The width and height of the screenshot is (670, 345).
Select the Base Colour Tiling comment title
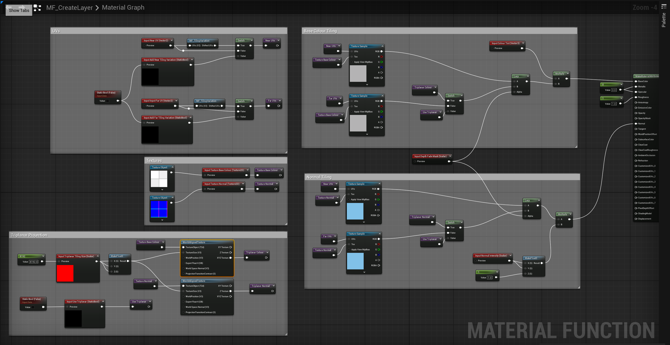(x=320, y=31)
